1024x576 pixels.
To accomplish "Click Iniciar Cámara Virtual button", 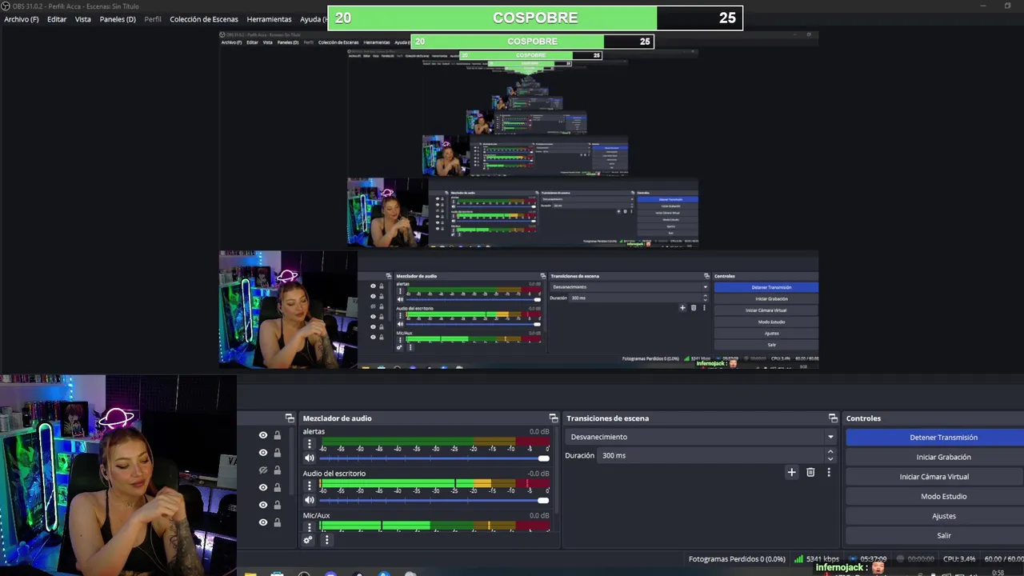I will [935, 477].
